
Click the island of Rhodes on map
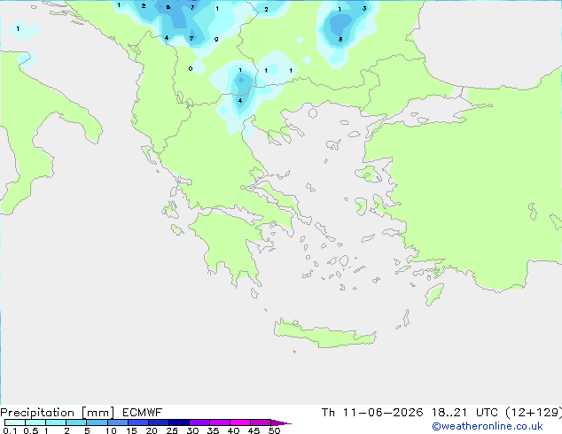coord(434,294)
